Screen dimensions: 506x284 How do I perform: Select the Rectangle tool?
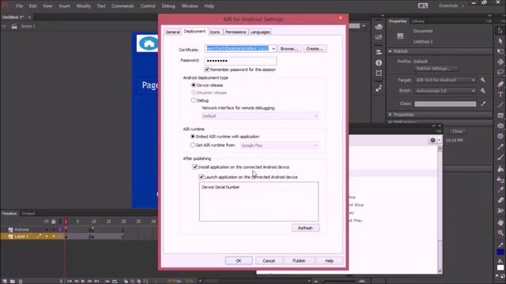point(500,115)
